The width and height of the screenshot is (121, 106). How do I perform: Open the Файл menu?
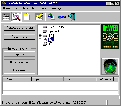pos(7,8)
